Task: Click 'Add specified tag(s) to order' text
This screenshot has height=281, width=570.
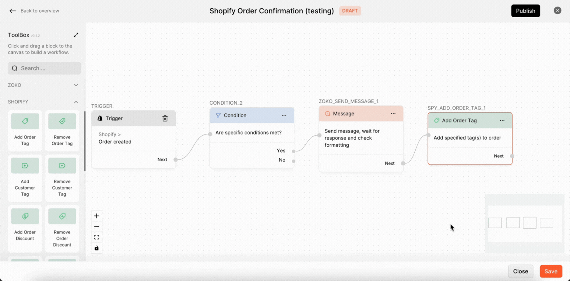Action: pos(467,138)
